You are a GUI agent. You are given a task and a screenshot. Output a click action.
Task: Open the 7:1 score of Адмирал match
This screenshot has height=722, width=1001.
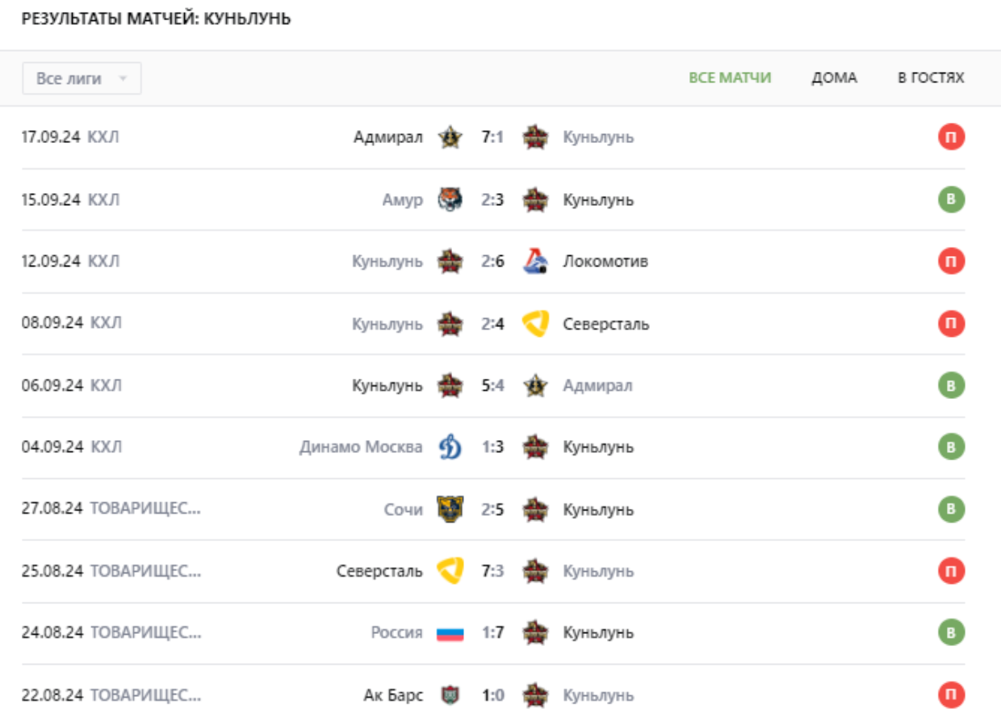(492, 137)
